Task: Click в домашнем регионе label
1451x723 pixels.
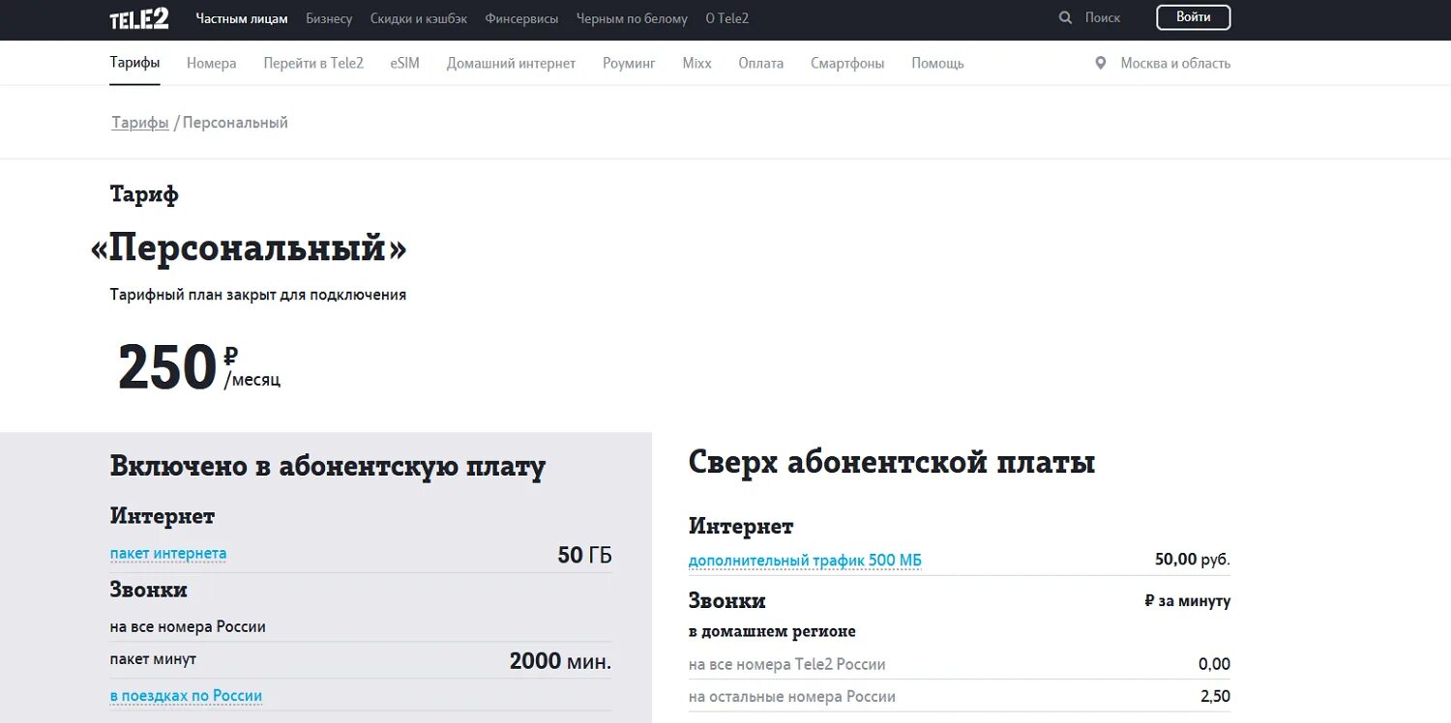Action: (x=772, y=632)
